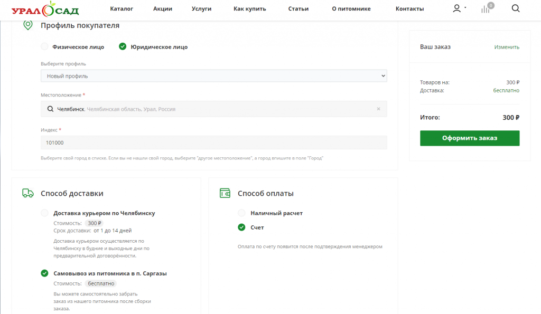Screen dimensions: 541x314
Task: Select Наличный расчет payment option
Action: tap(241, 213)
